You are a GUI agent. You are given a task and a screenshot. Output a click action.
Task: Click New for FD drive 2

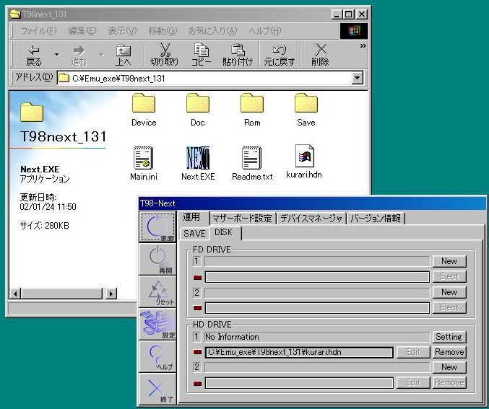[449, 292]
